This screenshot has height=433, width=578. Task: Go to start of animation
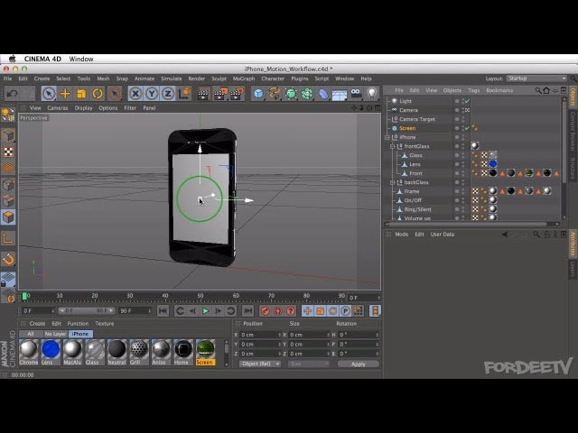click(163, 311)
